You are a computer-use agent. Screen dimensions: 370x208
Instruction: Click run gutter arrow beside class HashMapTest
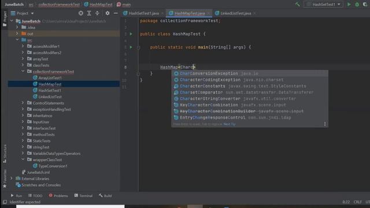[131, 34]
